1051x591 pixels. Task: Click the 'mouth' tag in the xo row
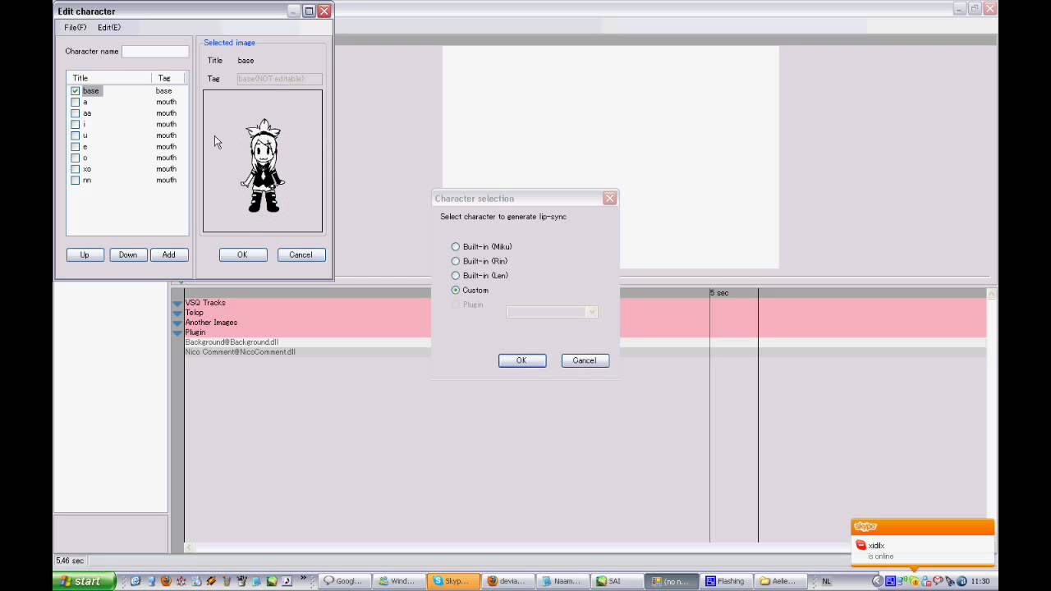pos(166,169)
